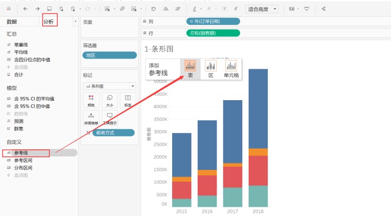Click the pin fix-axes icon
This screenshot has height=216, width=391.
236,9
